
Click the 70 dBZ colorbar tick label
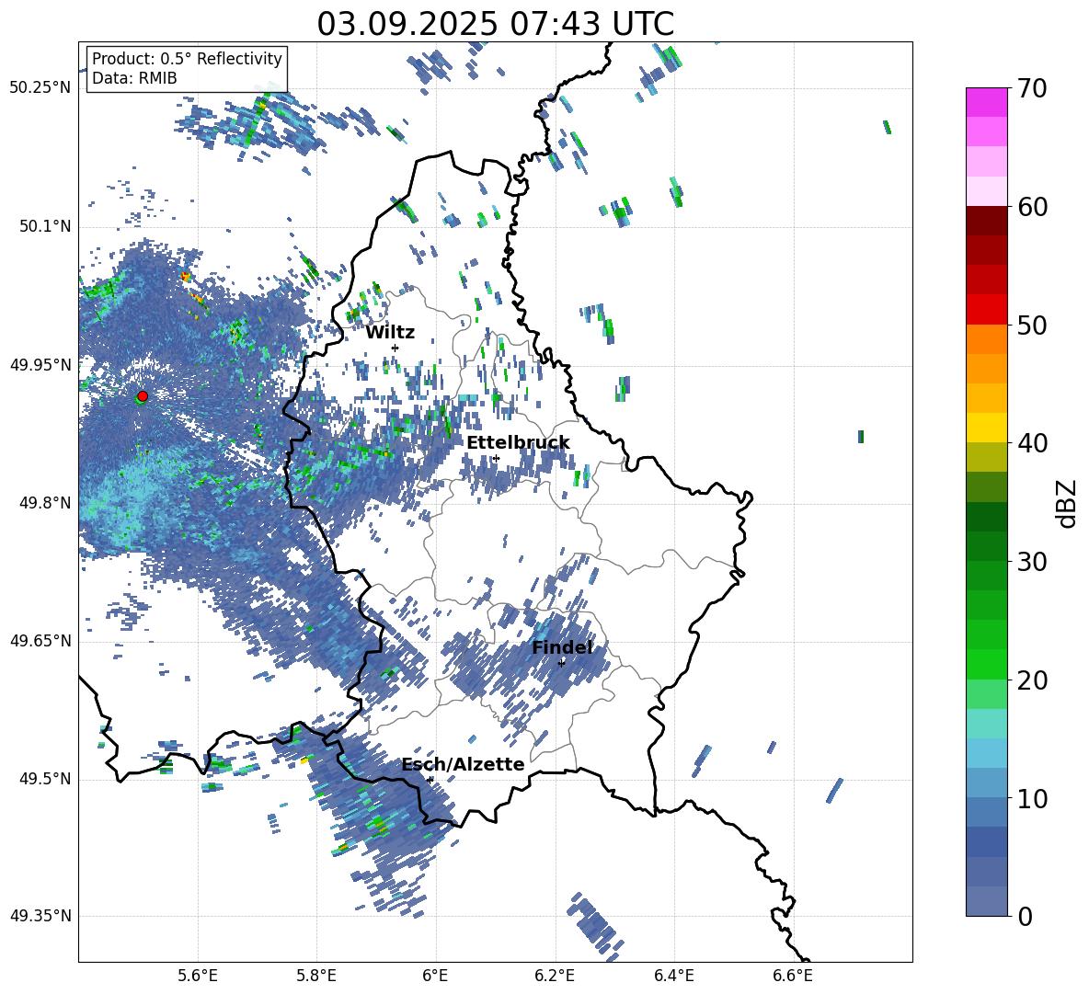[1031, 88]
